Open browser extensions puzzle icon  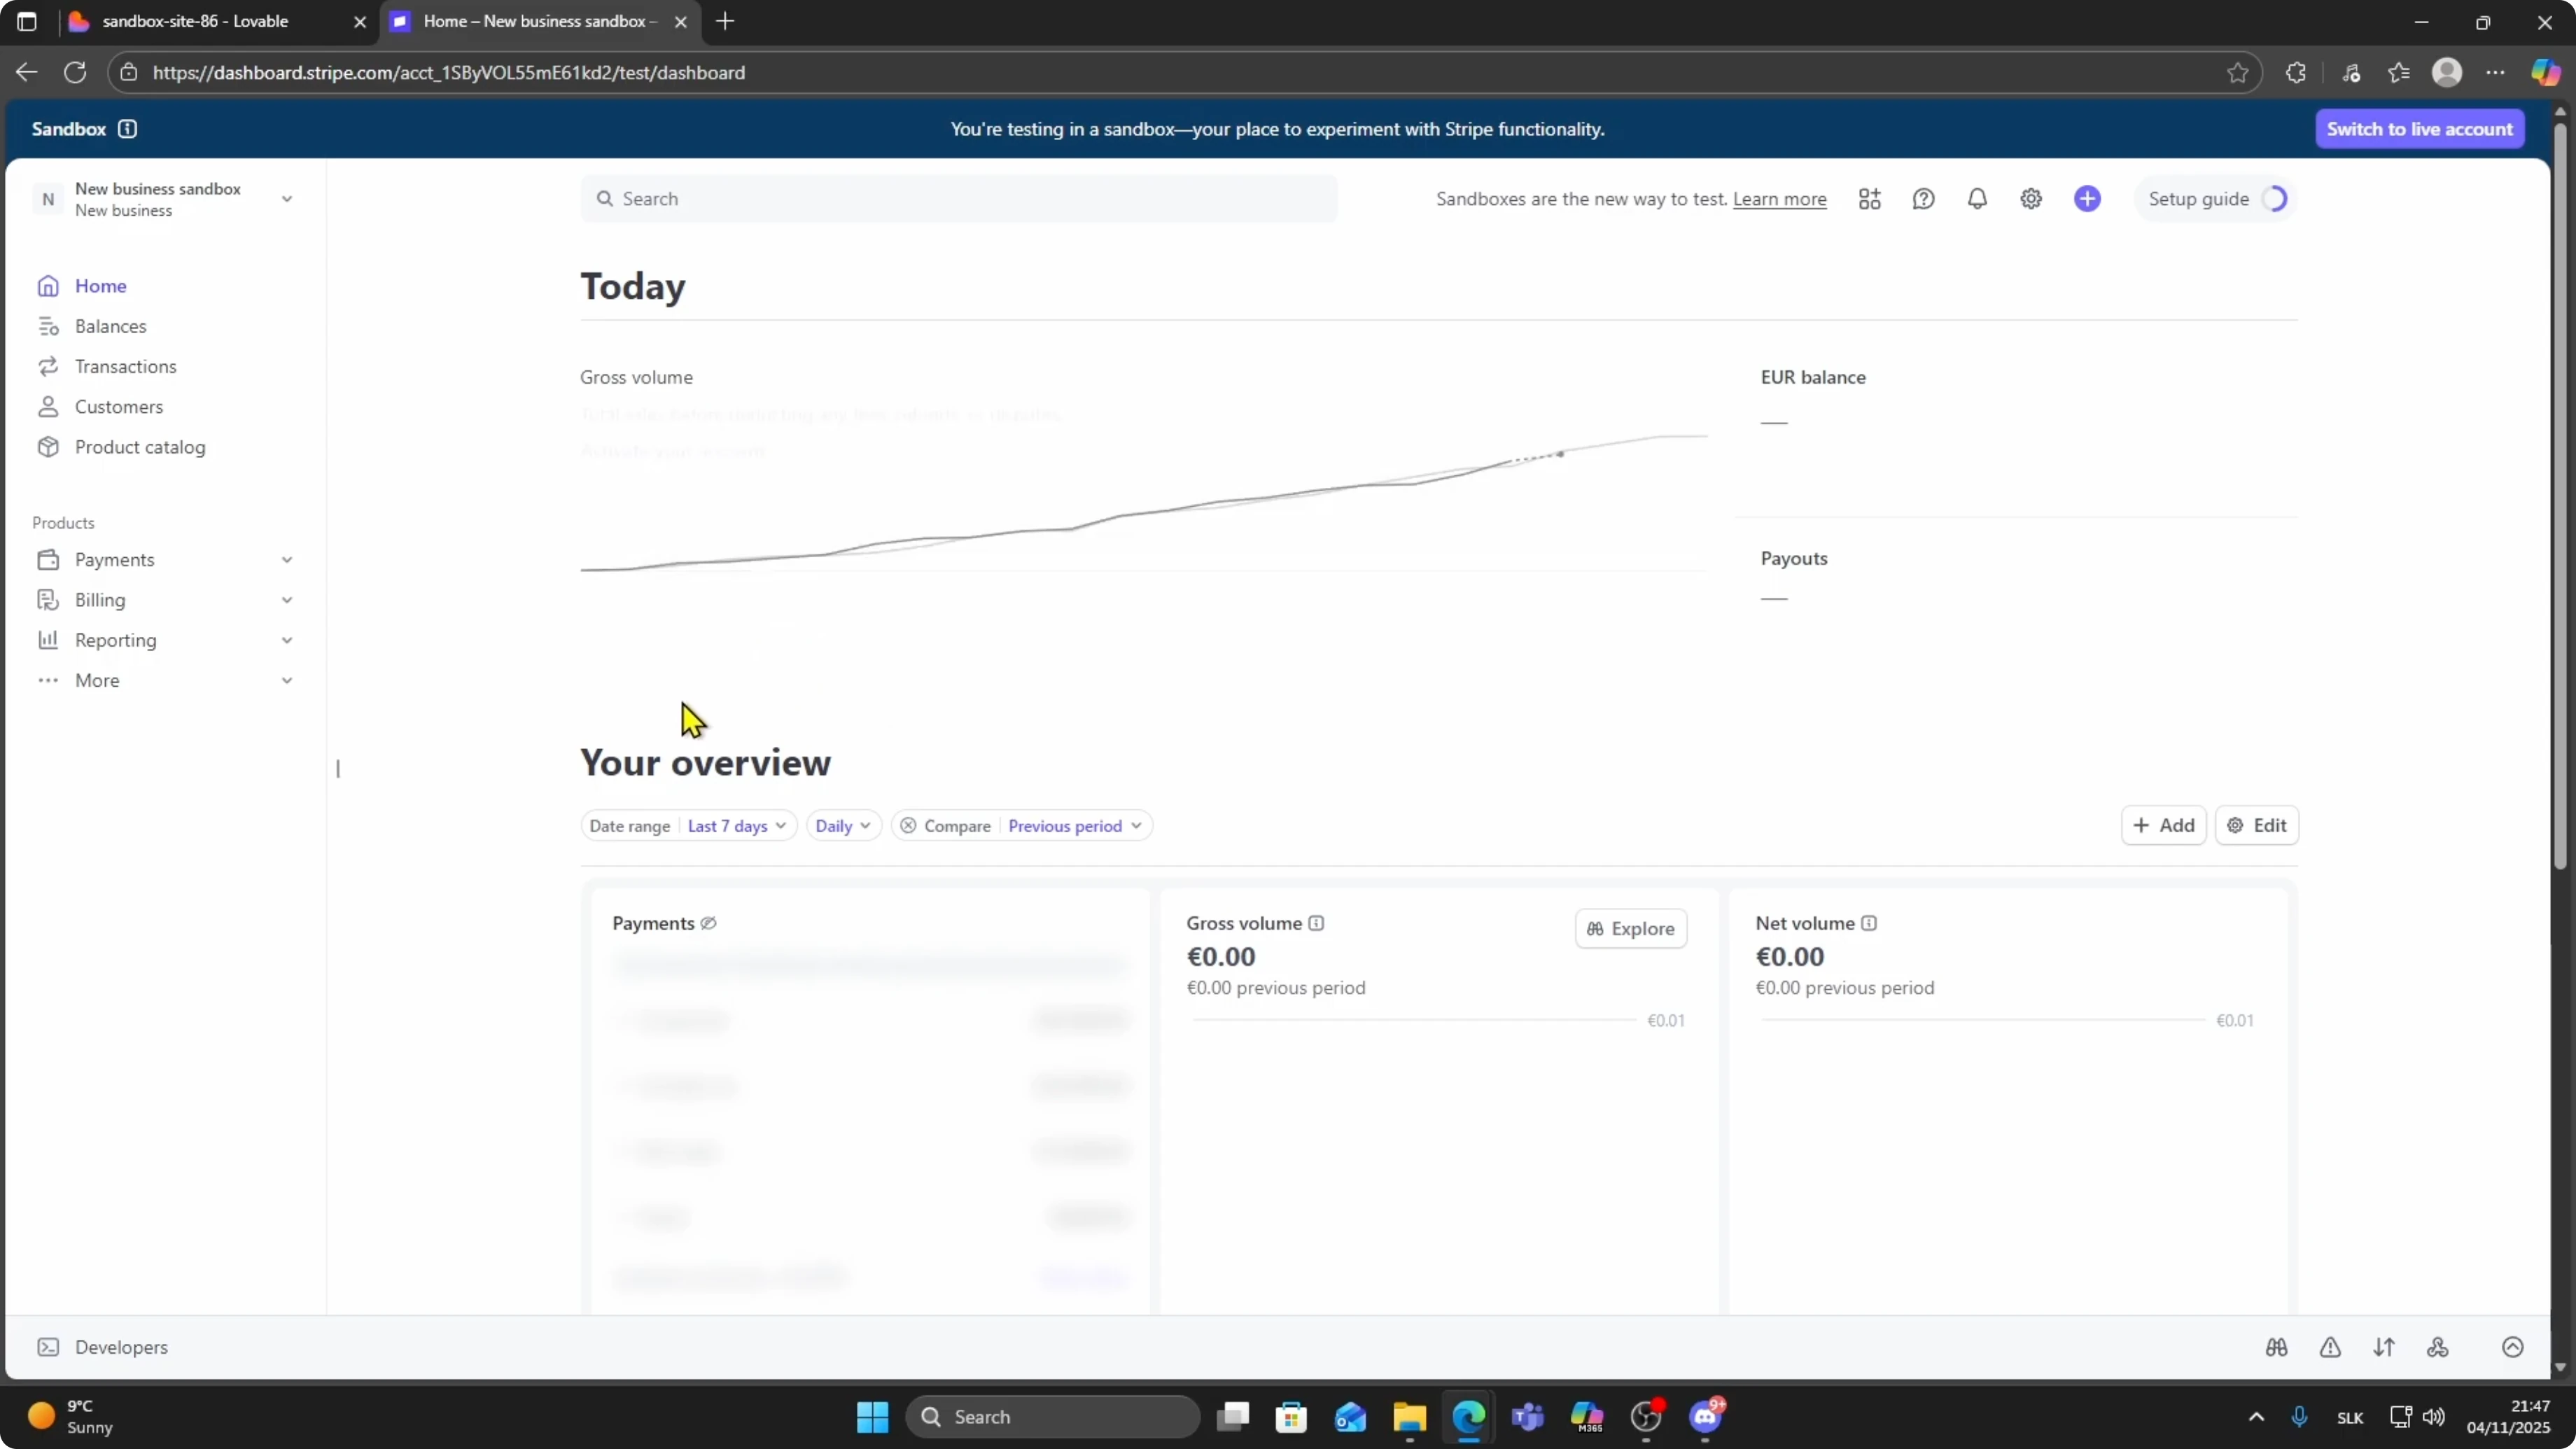tap(2295, 73)
